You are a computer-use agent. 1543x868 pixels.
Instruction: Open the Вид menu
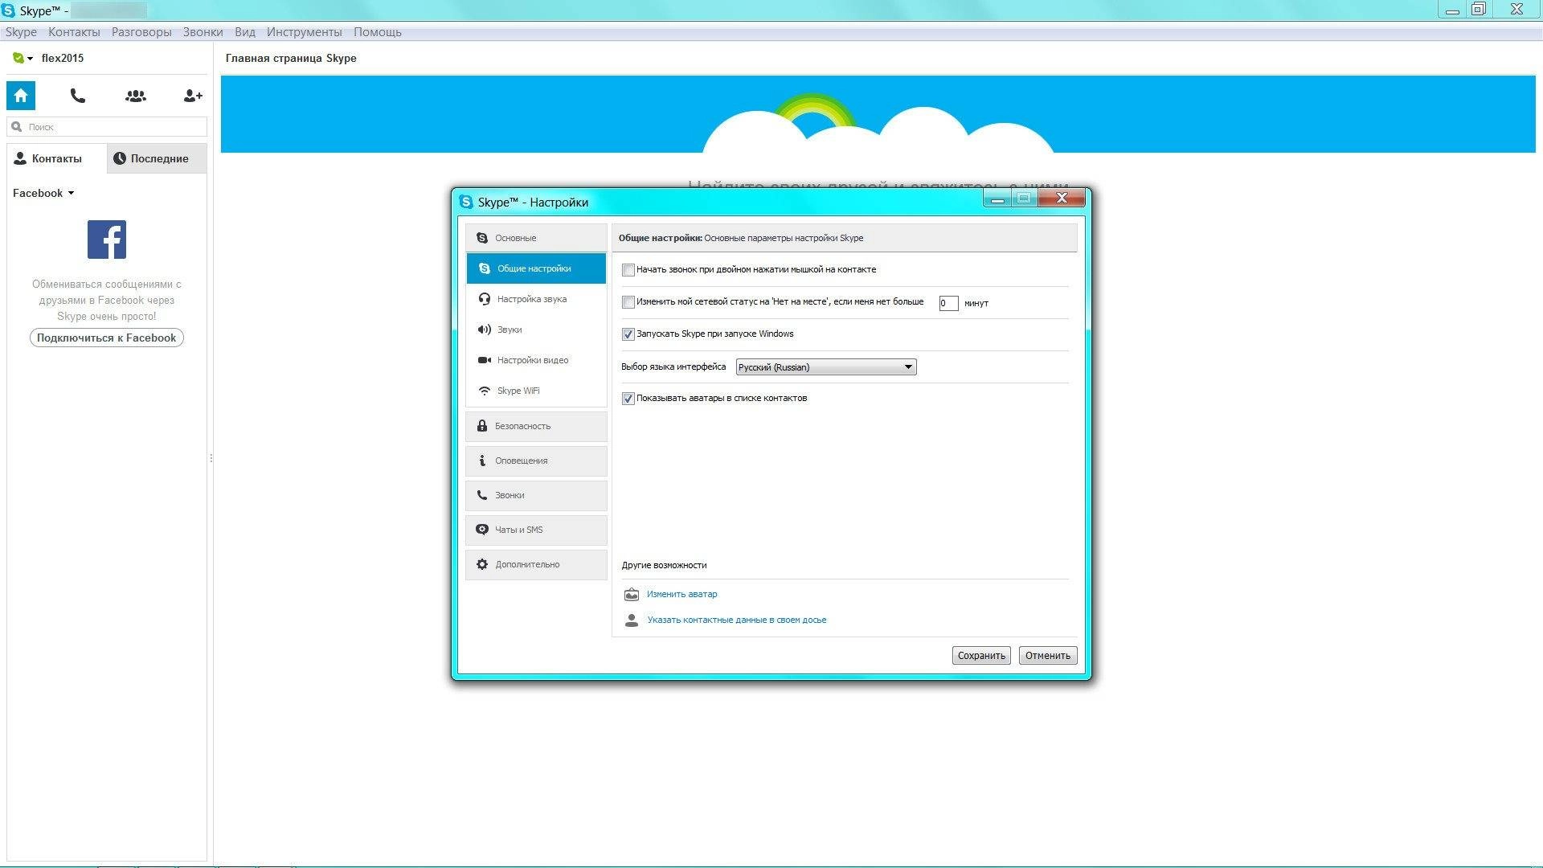pyautogui.click(x=245, y=32)
